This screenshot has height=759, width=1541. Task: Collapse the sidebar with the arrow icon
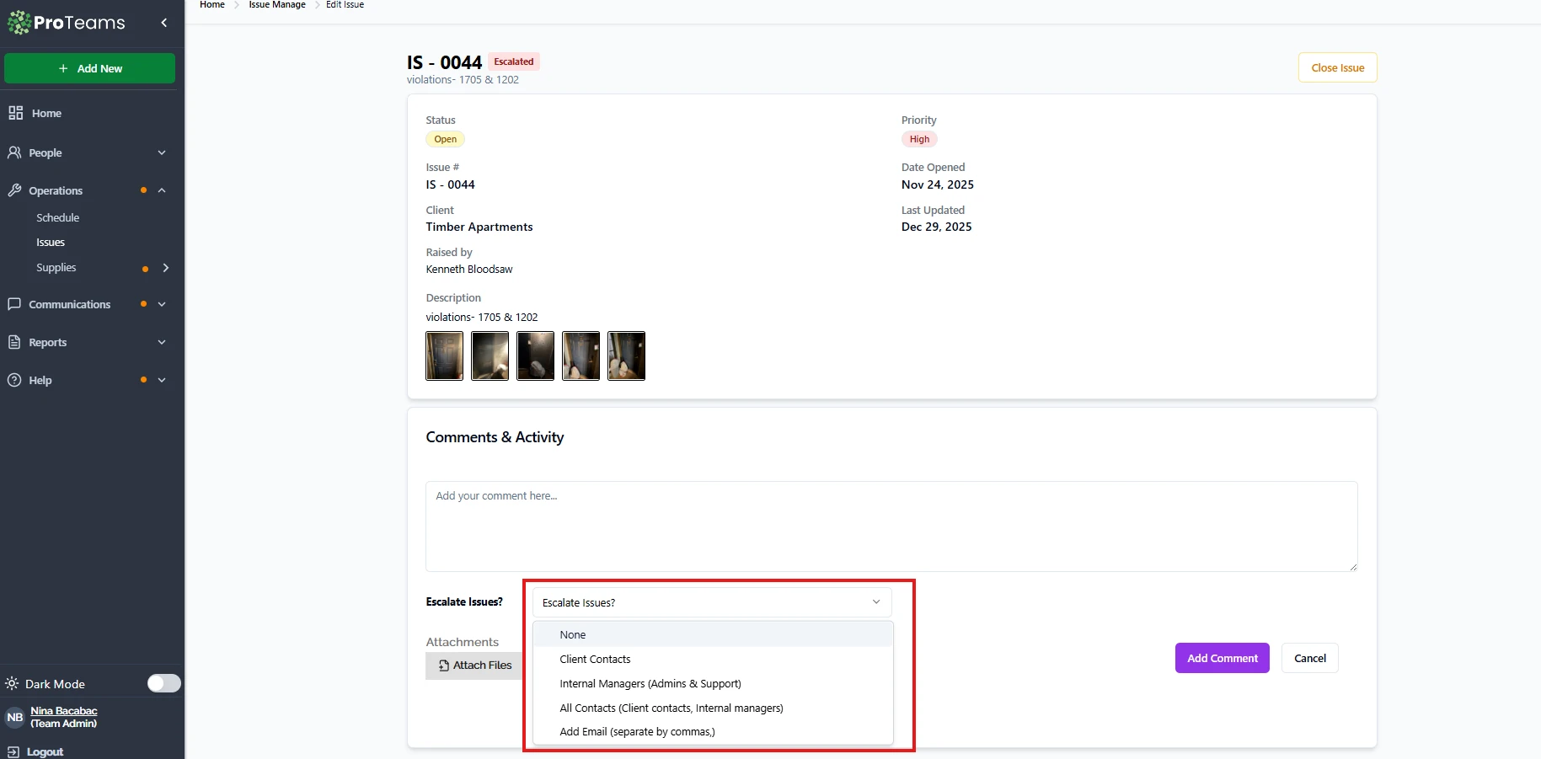[164, 23]
